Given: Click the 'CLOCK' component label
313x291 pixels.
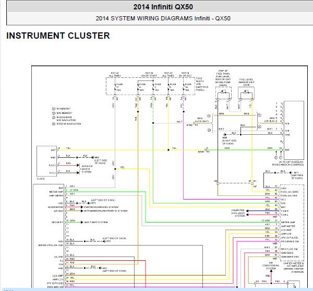Looking at the screenshot, I should 41,179.
